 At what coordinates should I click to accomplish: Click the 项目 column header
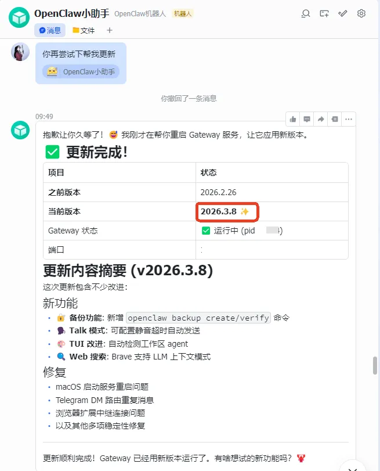120,172
